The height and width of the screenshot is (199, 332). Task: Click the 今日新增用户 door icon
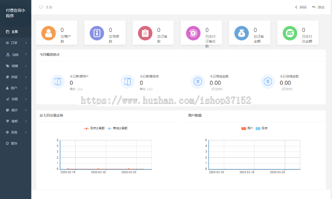[58, 82]
